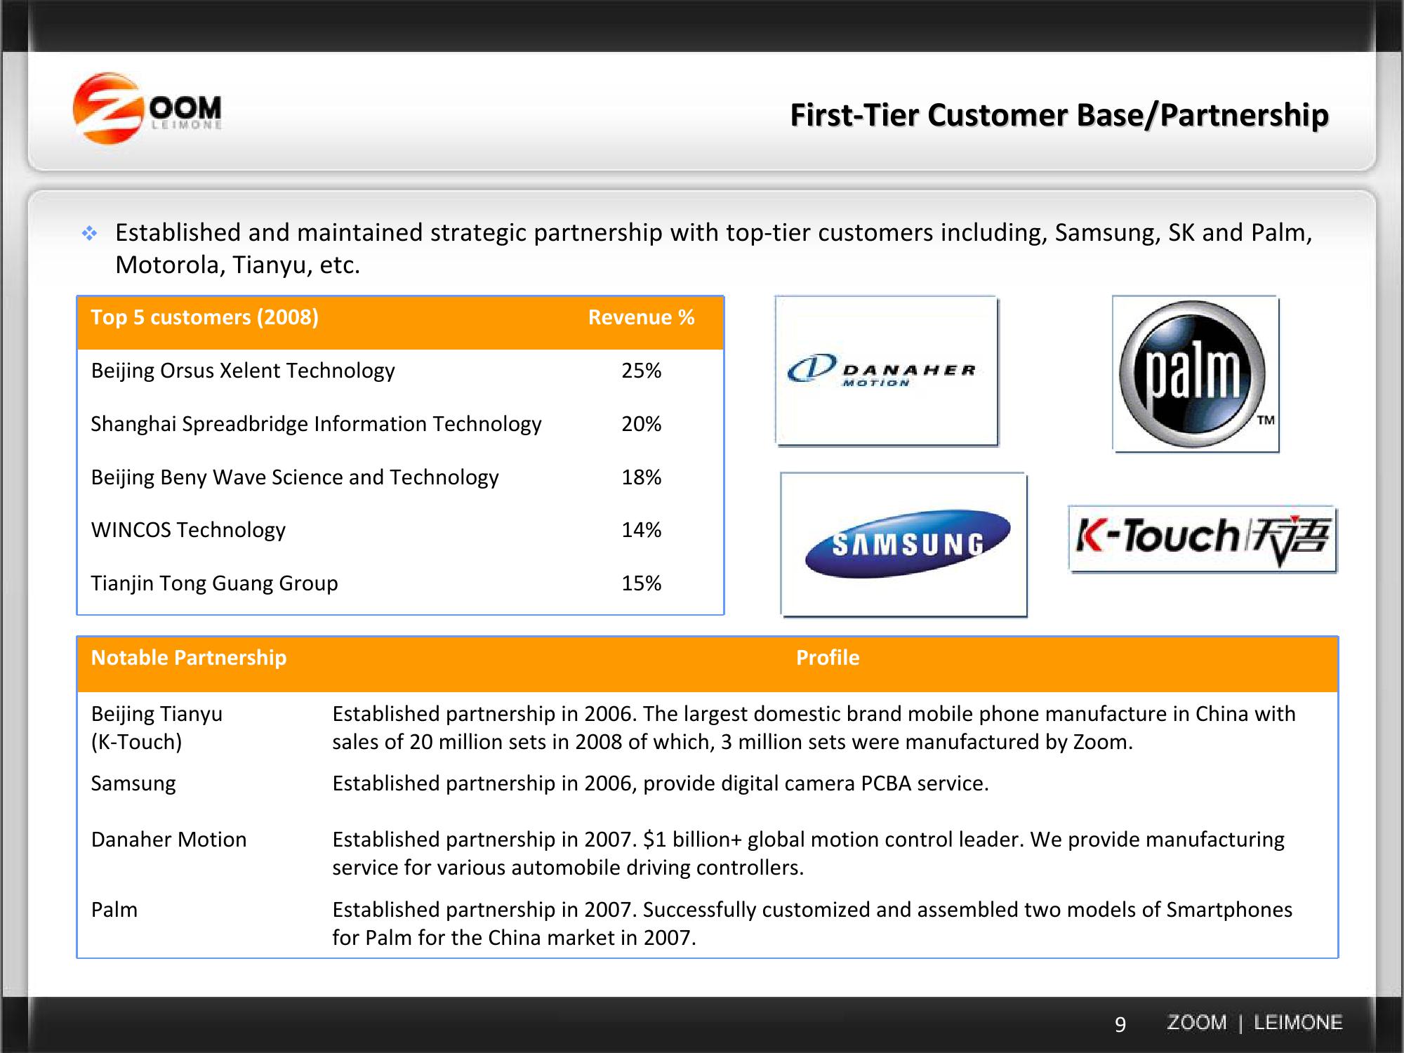Select Shanghai Spreadbridge Information Technology row

400,424
